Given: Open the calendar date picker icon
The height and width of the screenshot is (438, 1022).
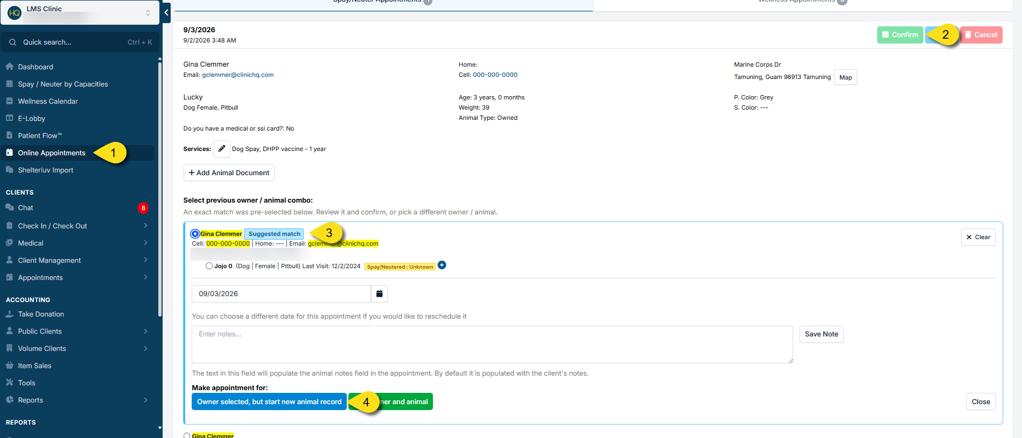Looking at the screenshot, I should (380, 294).
